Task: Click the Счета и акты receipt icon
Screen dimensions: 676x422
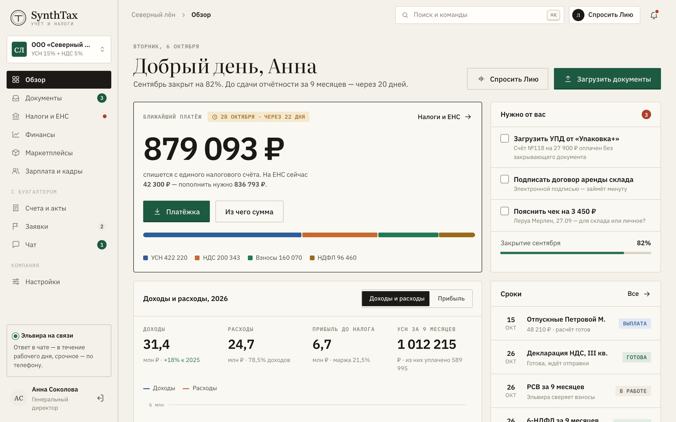Action: [x=16, y=208]
